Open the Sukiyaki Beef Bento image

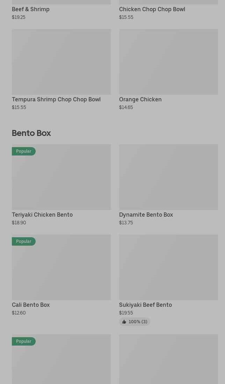(x=168, y=267)
